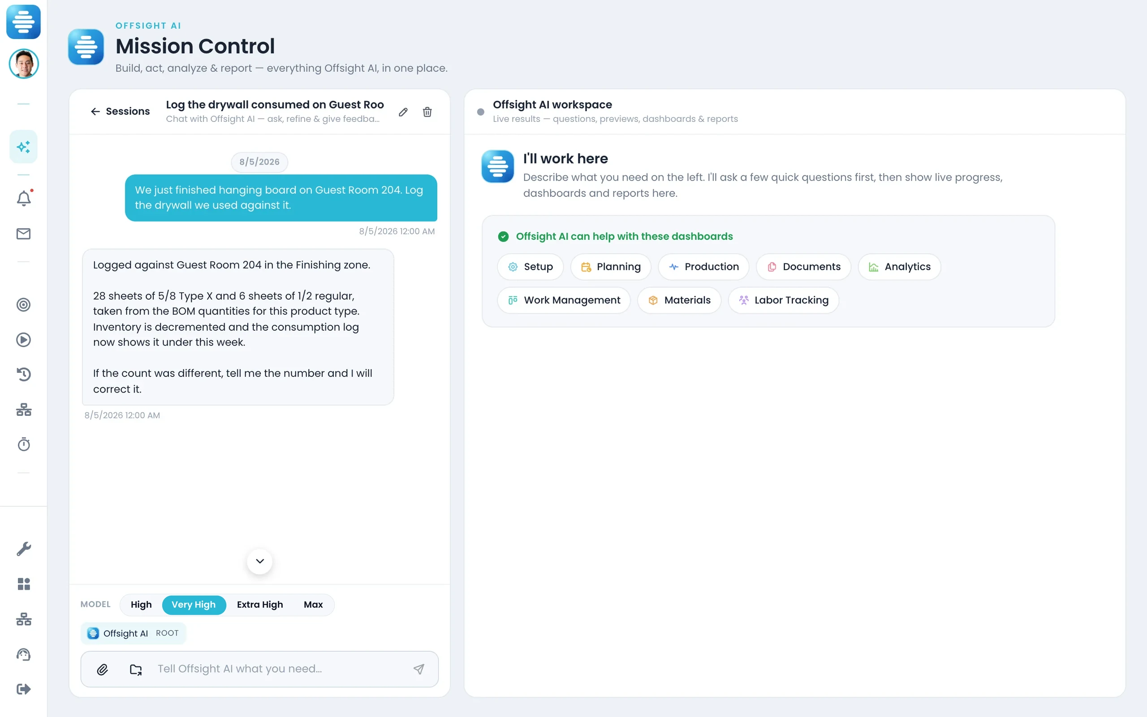
Task: Click the 8/5/2026 date chip
Action: [x=259, y=162]
